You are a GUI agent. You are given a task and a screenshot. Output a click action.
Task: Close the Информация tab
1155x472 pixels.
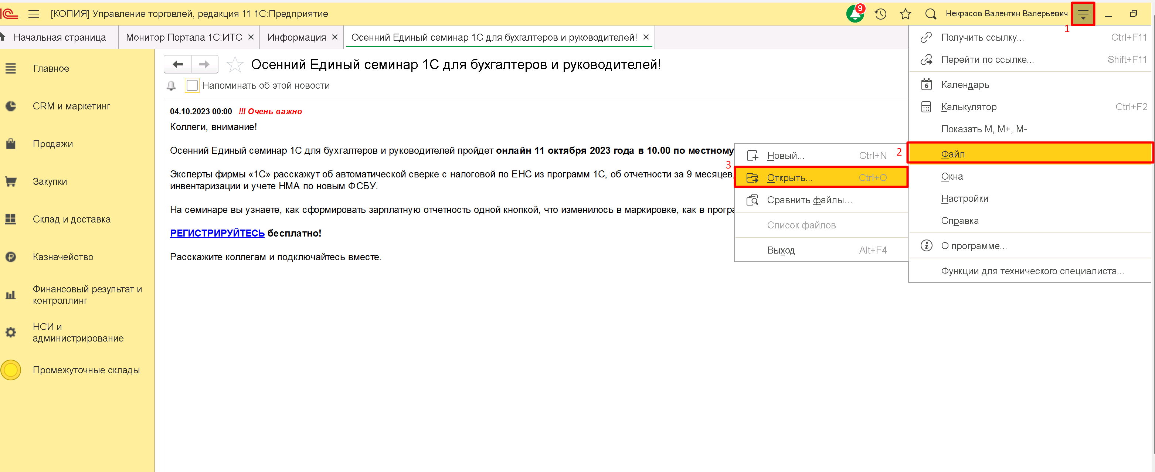coord(335,37)
